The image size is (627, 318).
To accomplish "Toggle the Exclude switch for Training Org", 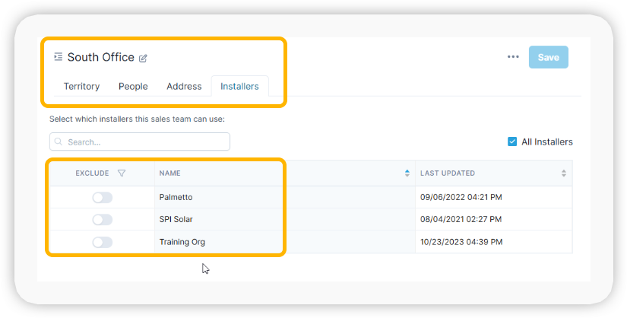I will click(103, 243).
